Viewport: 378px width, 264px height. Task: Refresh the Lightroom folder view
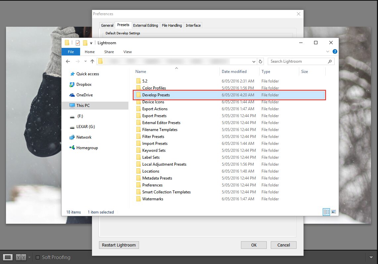[260, 61]
